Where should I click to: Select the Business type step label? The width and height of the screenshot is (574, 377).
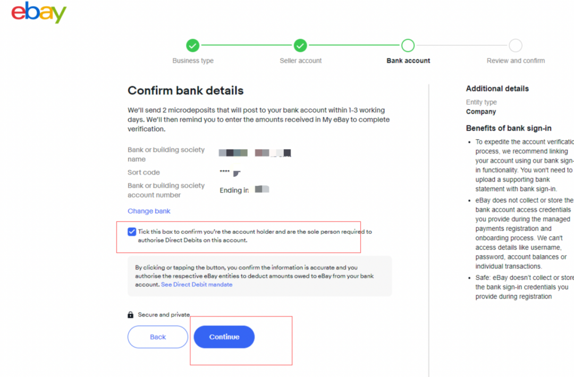click(192, 61)
